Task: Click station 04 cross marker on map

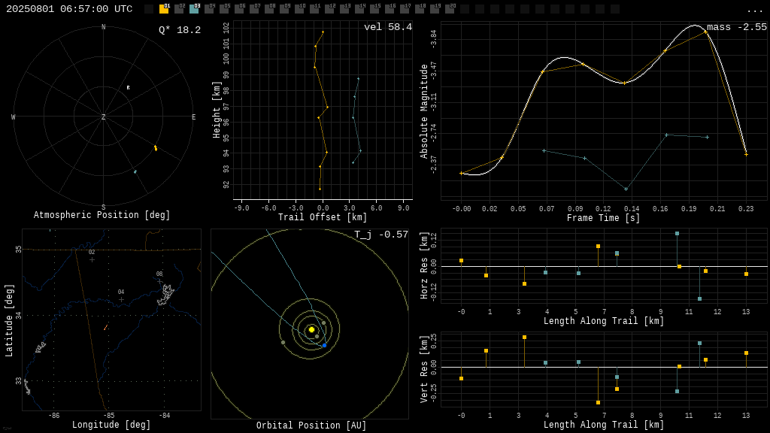Action: (x=121, y=299)
